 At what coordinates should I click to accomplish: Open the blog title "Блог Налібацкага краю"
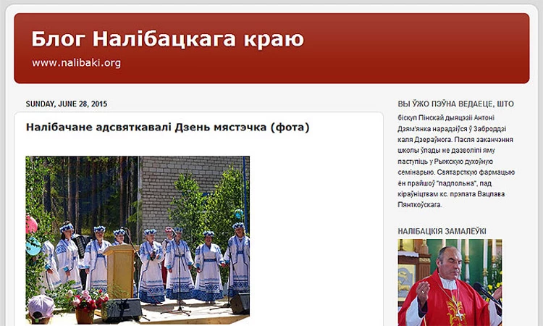click(x=167, y=38)
